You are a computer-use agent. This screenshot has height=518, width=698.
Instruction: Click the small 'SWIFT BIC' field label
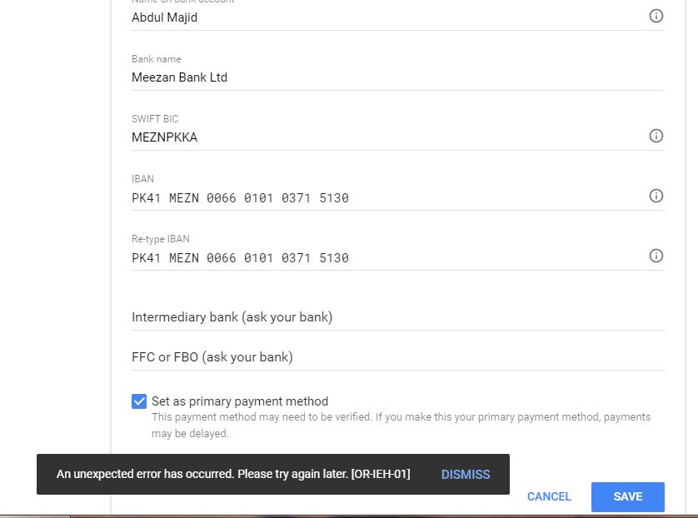click(155, 119)
